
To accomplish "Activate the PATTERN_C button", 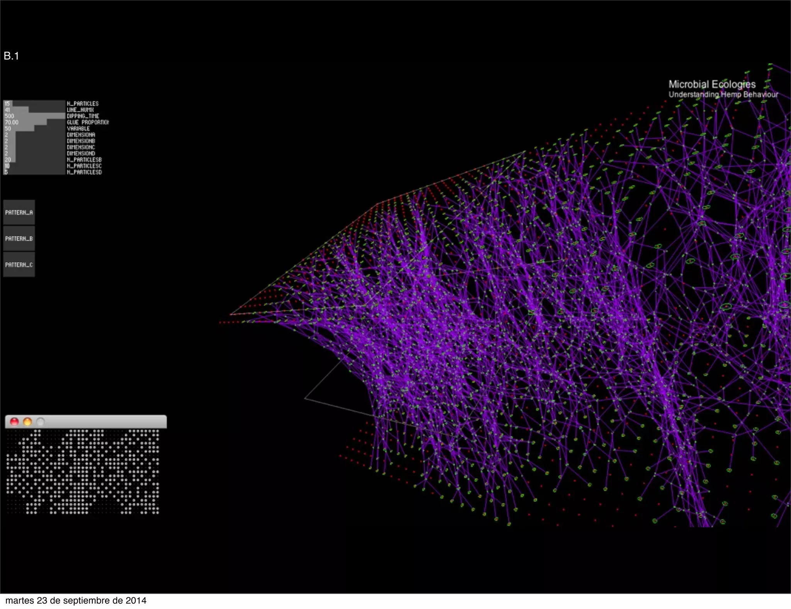I will (19, 265).
